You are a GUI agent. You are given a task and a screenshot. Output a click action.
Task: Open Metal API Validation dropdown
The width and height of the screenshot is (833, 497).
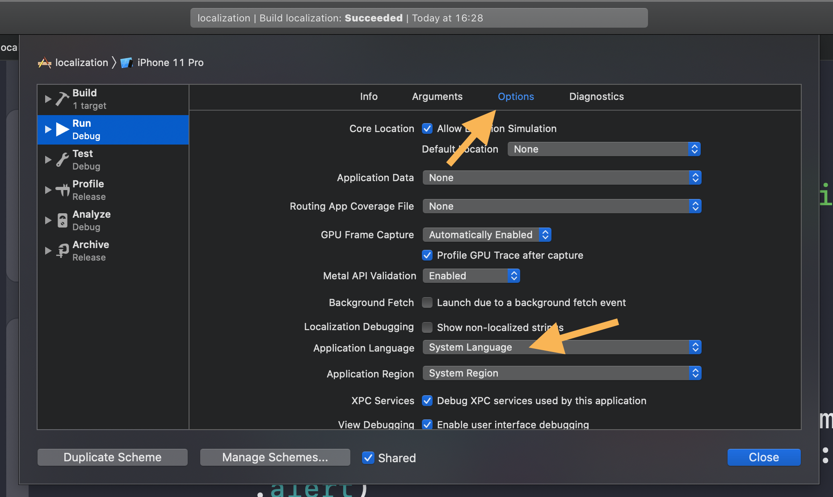pyautogui.click(x=471, y=276)
